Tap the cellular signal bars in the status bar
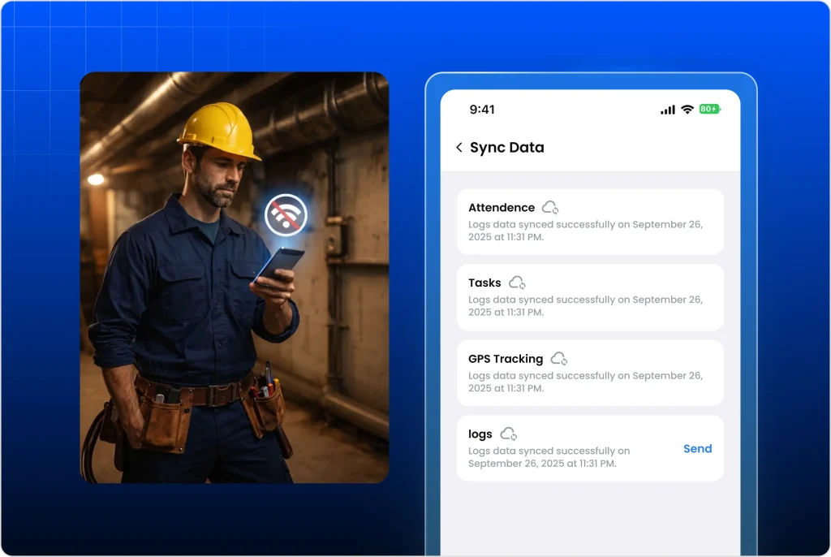The image size is (831, 557). click(x=667, y=109)
